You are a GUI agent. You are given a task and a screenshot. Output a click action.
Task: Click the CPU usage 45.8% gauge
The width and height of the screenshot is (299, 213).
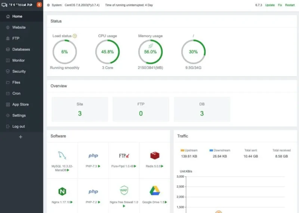pos(107,52)
